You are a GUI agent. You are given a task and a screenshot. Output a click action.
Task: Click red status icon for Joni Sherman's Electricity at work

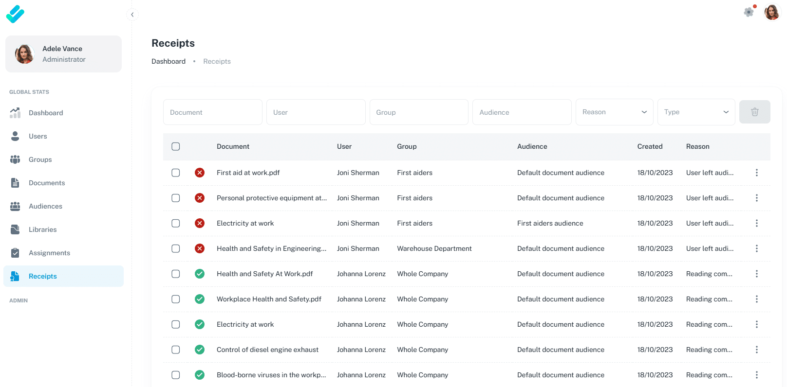click(200, 223)
